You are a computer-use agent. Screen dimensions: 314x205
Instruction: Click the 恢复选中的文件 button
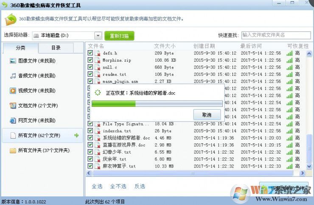(x=283, y=188)
